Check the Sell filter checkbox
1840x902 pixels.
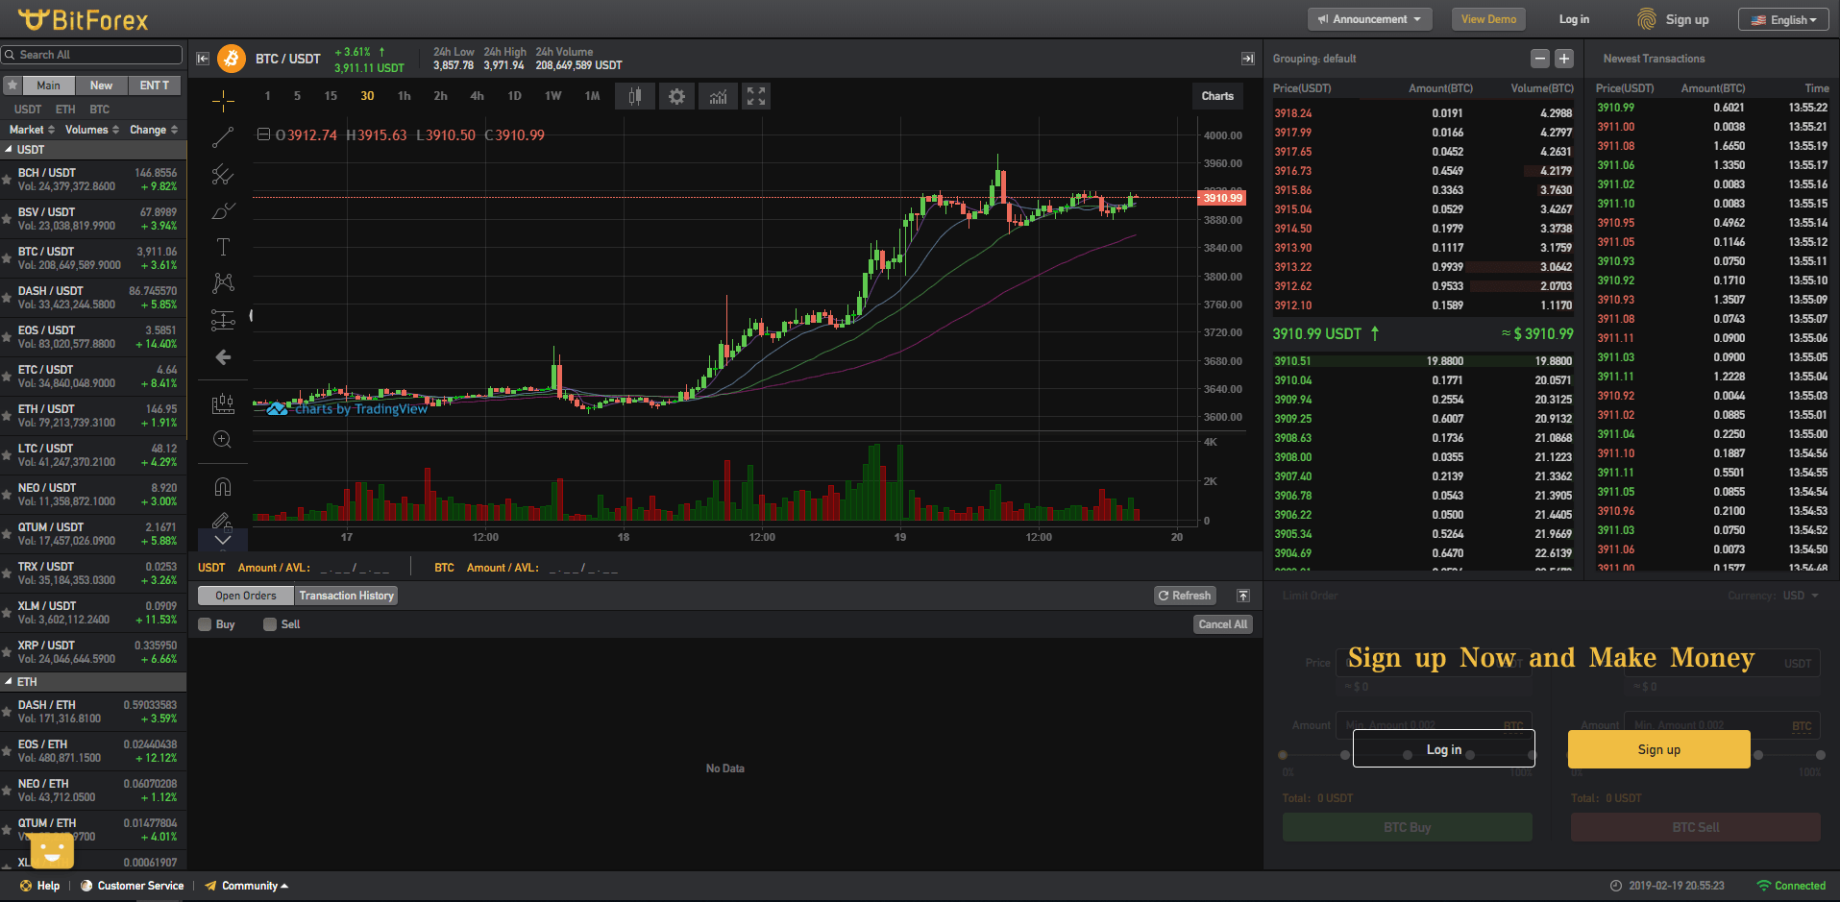[x=270, y=624]
